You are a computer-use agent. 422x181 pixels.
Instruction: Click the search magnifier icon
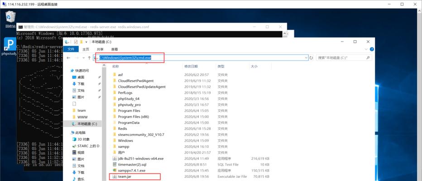[368, 58]
